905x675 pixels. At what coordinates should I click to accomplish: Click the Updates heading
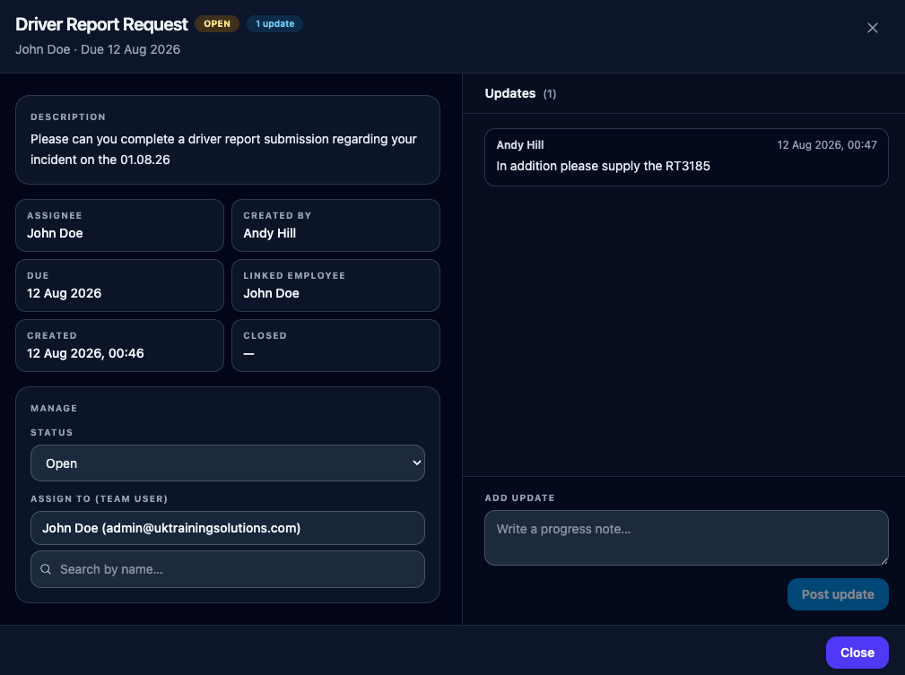pyautogui.click(x=510, y=93)
